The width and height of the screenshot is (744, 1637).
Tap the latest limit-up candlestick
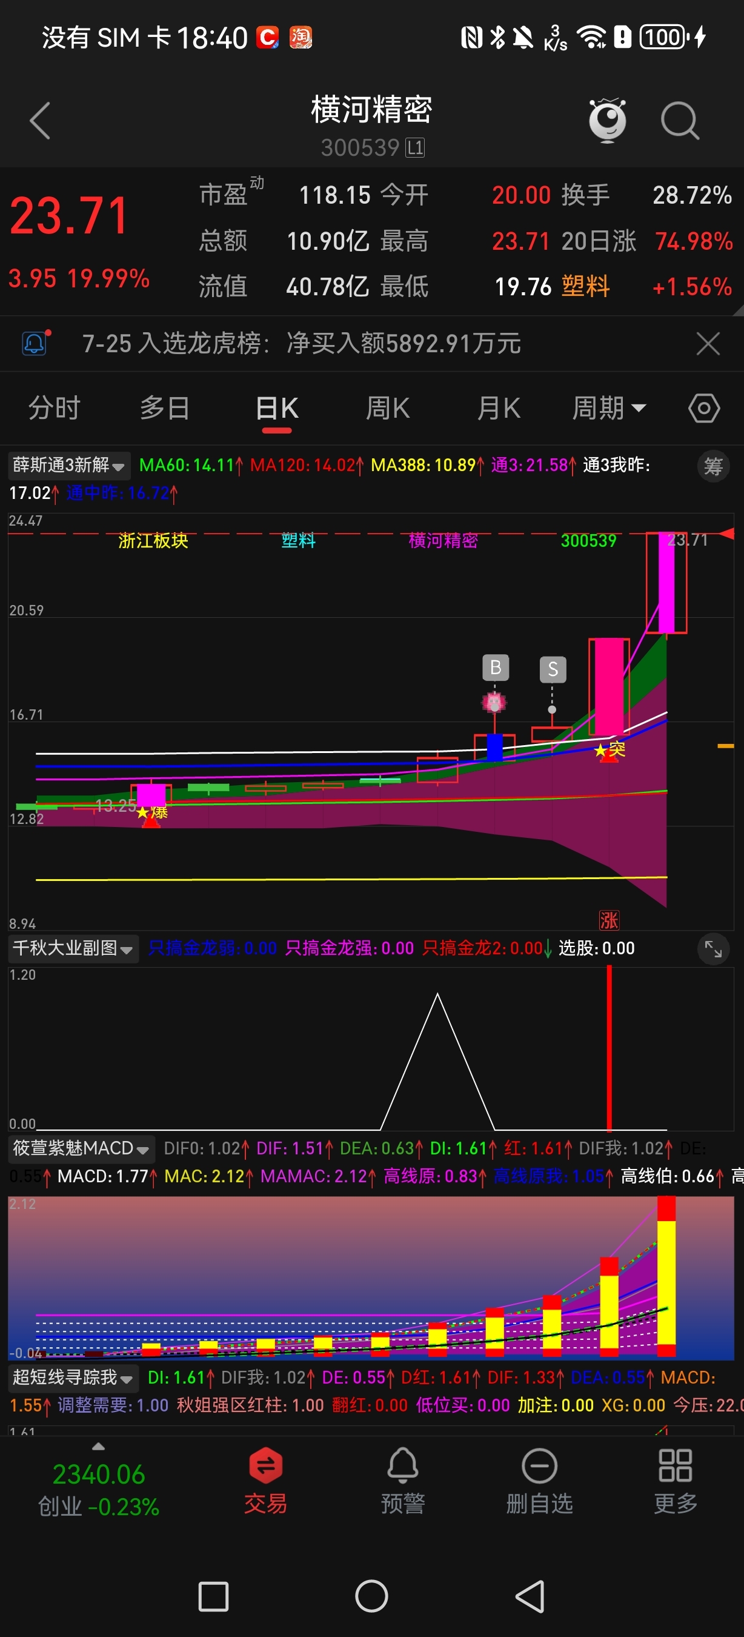pyautogui.click(x=666, y=583)
